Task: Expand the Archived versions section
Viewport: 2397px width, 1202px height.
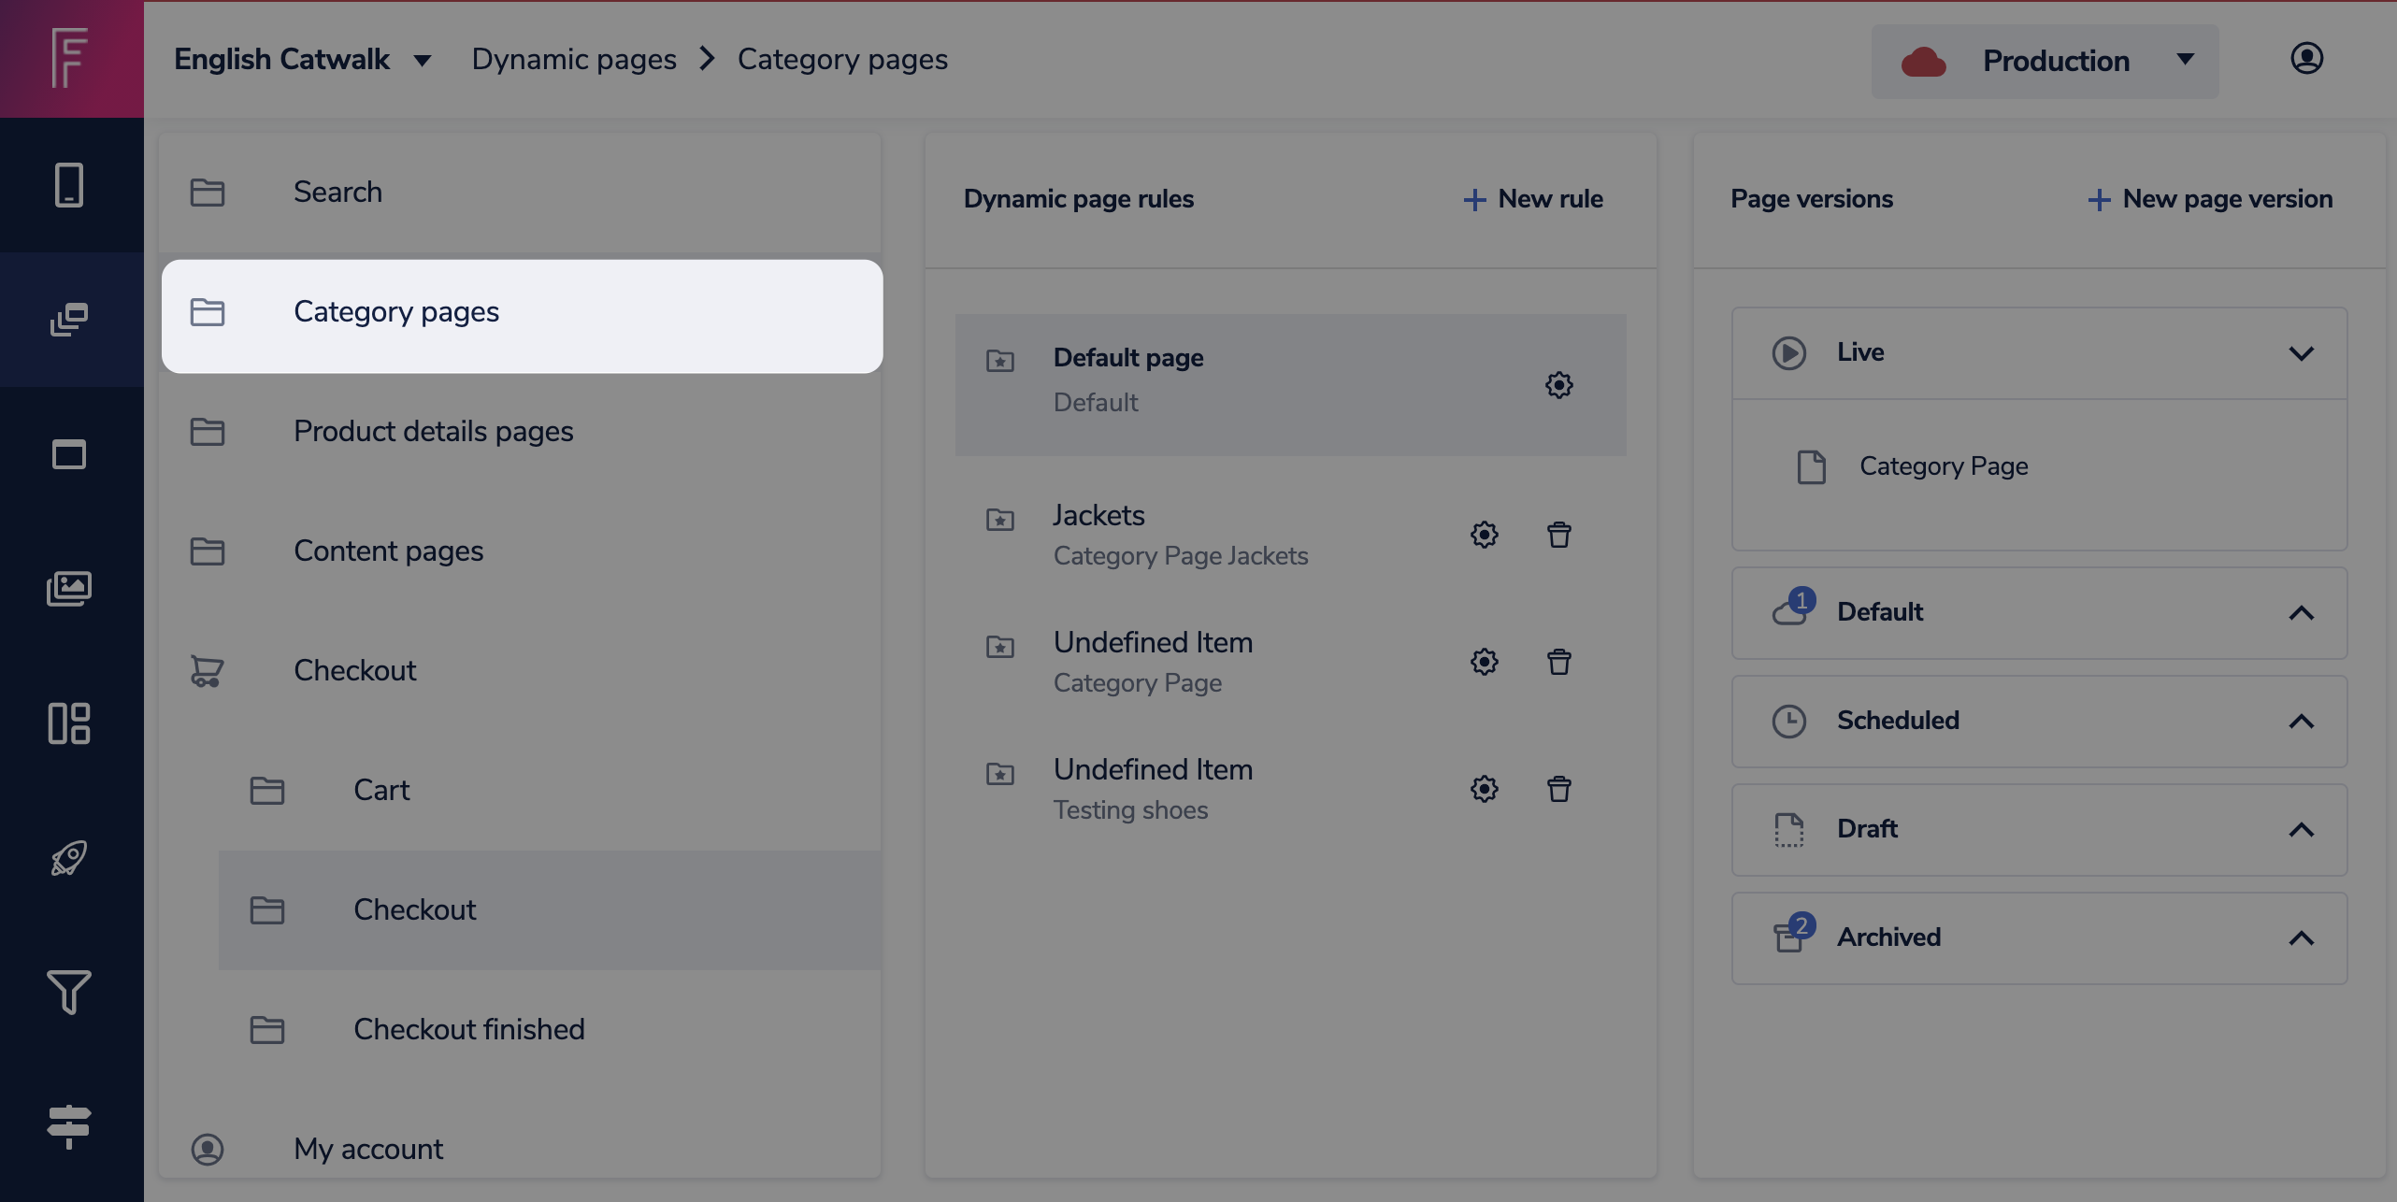Action: pyautogui.click(x=2302, y=938)
